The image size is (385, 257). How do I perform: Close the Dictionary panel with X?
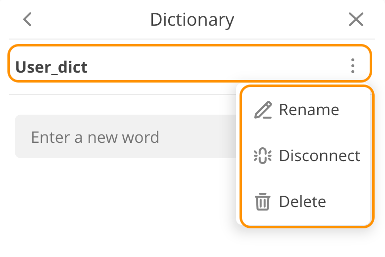coord(356,19)
